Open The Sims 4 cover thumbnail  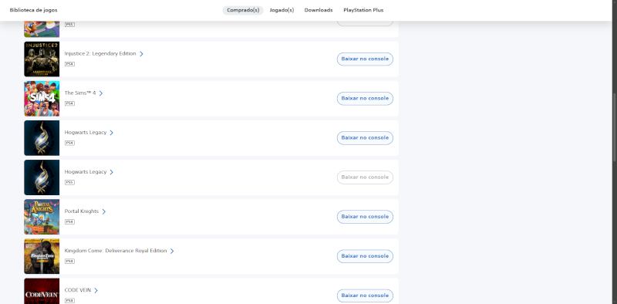[42, 99]
